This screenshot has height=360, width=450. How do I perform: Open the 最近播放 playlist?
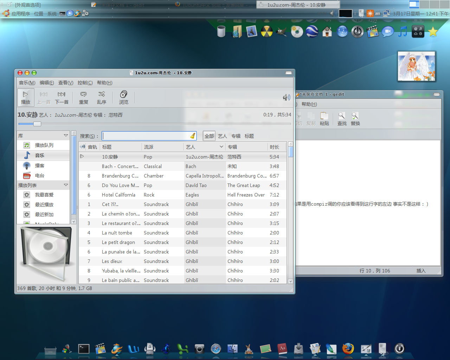[x=43, y=205]
